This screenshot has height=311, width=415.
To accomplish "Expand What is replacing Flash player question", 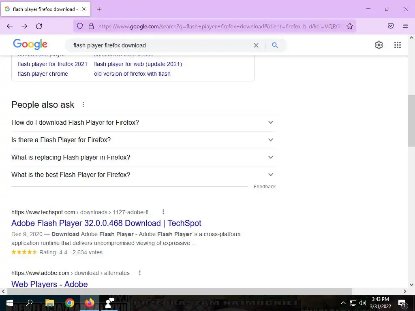I will pos(143,158).
